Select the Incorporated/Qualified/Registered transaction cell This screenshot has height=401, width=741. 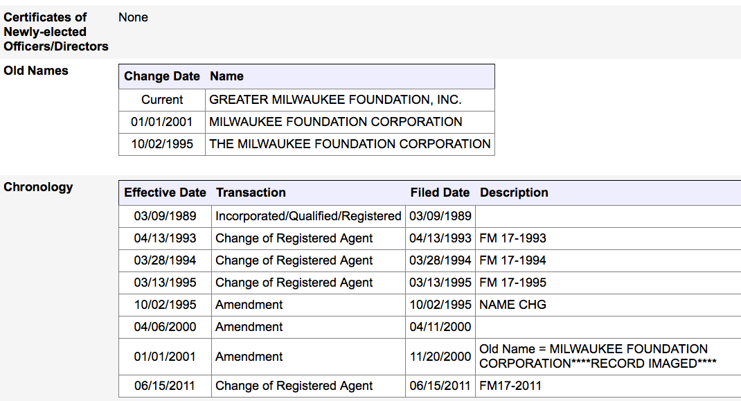pyautogui.click(x=308, y=216)
